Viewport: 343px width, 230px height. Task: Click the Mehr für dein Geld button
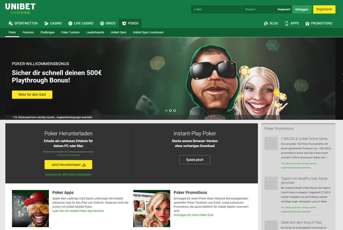(32, 94)
